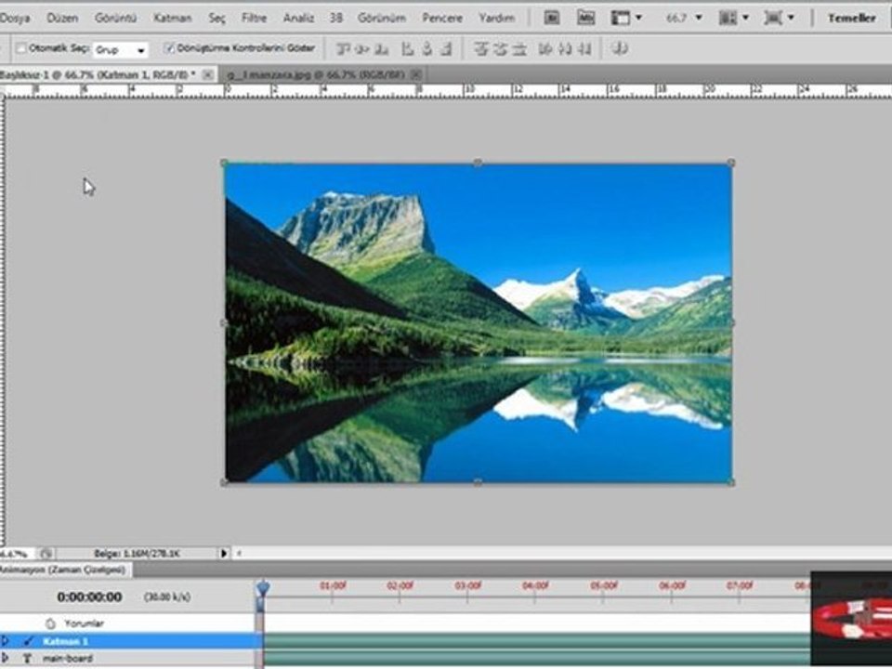
Task: Select the Yorumlar timeline row
Action: click(x=131, y=623)
